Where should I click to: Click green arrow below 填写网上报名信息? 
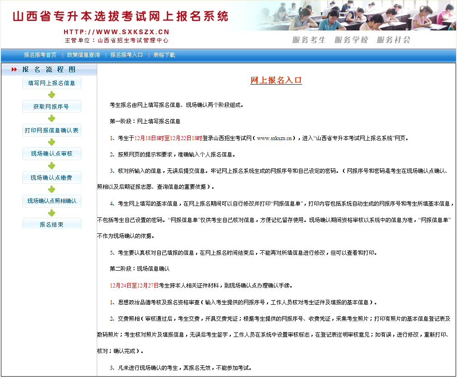click(52, 95)
